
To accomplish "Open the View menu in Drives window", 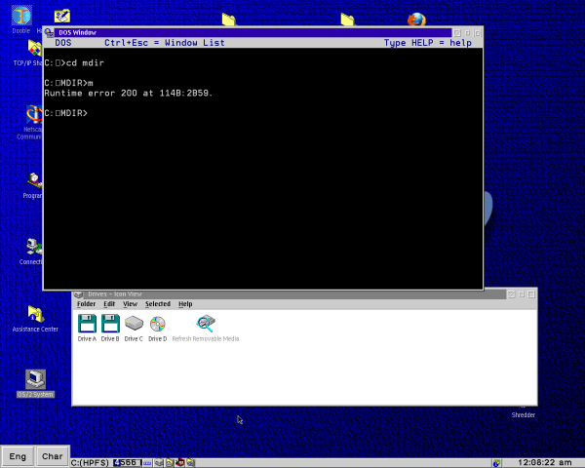I will tap(131, 304).
